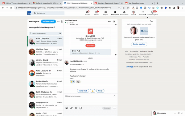Open the Adrien Montier conversation
Viewport: 185px width, 116px height.
tap(45, 84)
